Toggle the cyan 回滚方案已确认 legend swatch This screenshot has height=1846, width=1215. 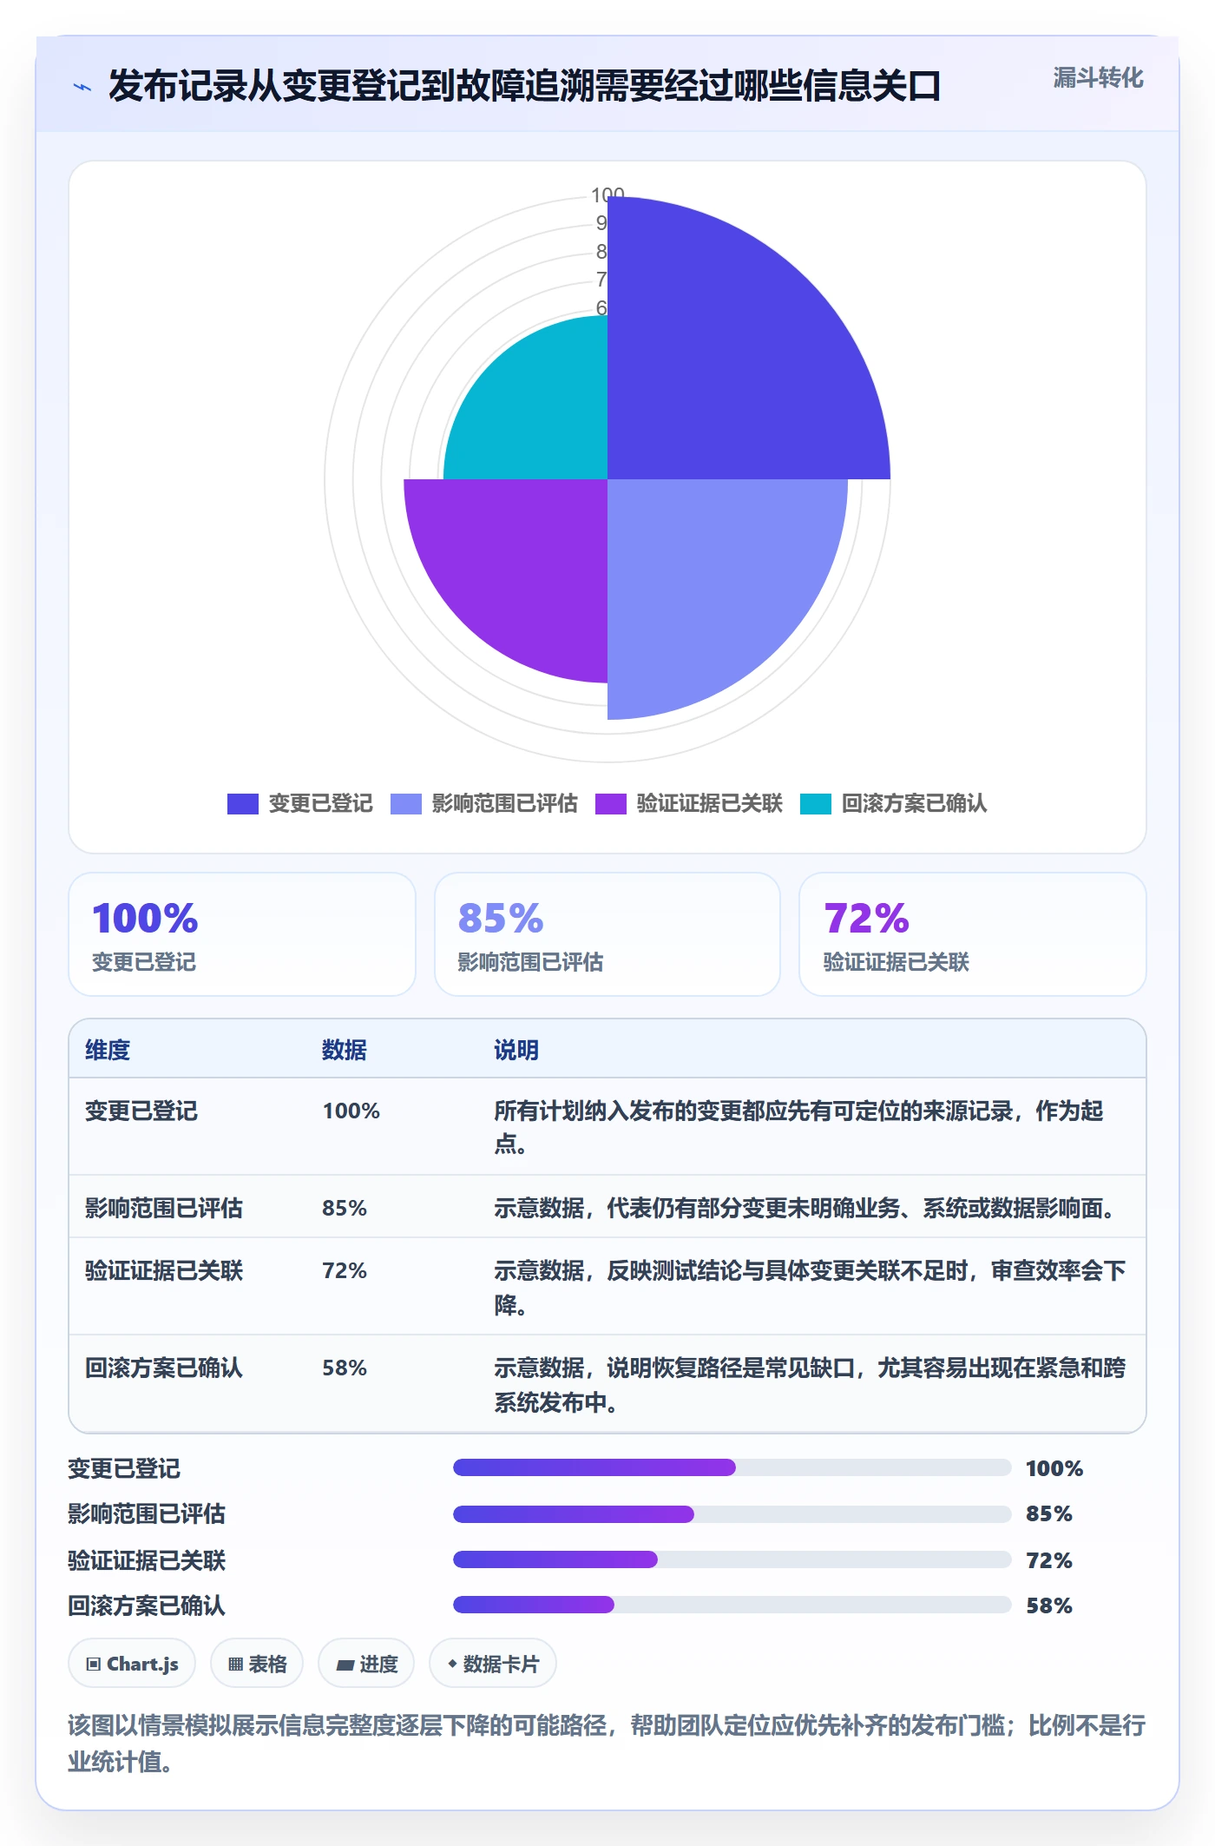[816, 804]
